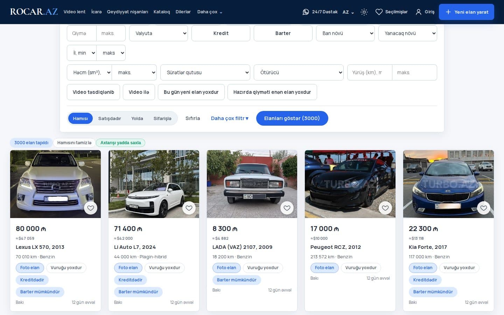Click the Lexus LX 570, 2013 title
504x315 pixels.
click(x=40, y=247)
